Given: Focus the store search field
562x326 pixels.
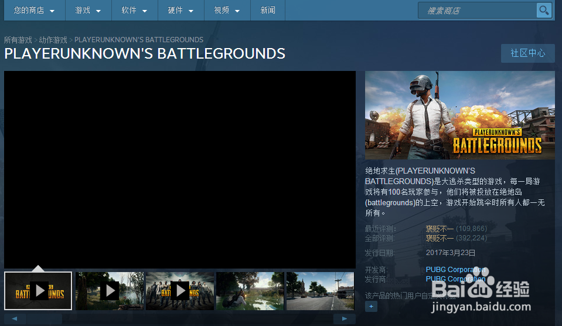Looking at the screenshot, I should click(x=478, y=11).
